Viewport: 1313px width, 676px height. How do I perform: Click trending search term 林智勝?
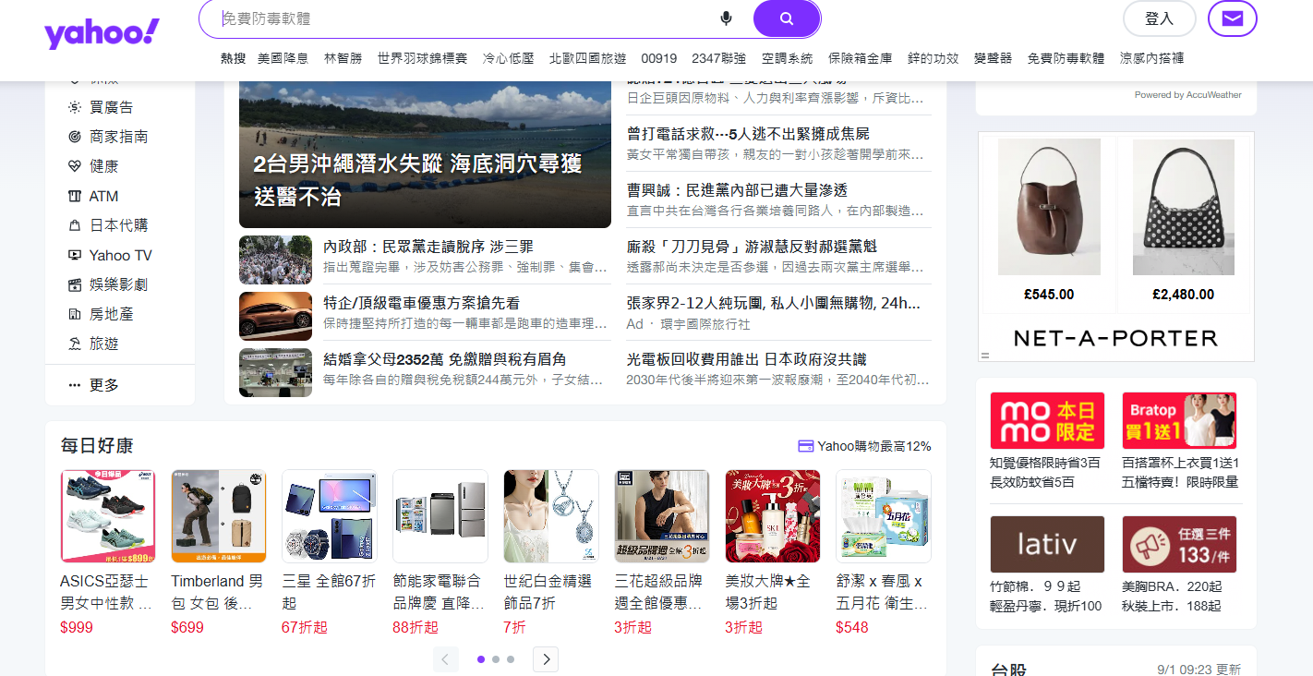pos(343,58)
